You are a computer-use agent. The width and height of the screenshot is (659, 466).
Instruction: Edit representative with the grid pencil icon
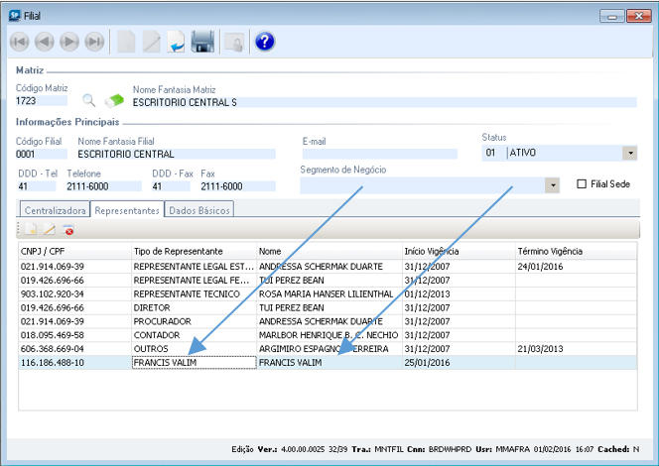tap(49, 230)
